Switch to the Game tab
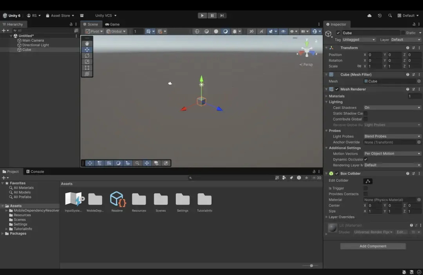Image resolution: width=423 pixels, height=275 pixels. [112, 24]
